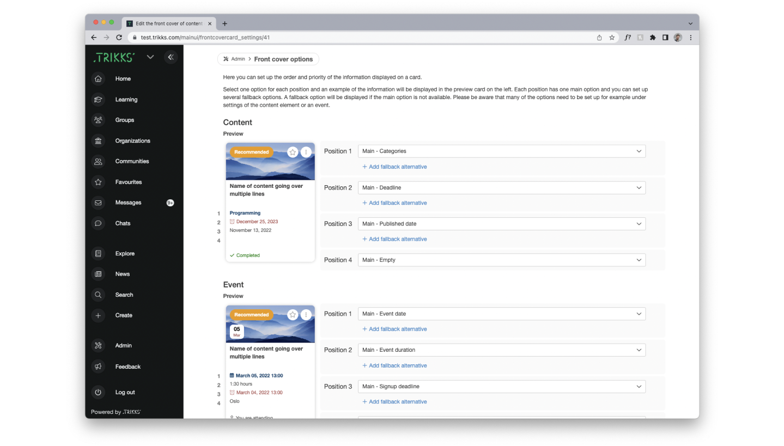Viewport: 784px width, 446px height.
Task: Expand Event Position 3 Signup deadline dropdown
Action: 501,387
